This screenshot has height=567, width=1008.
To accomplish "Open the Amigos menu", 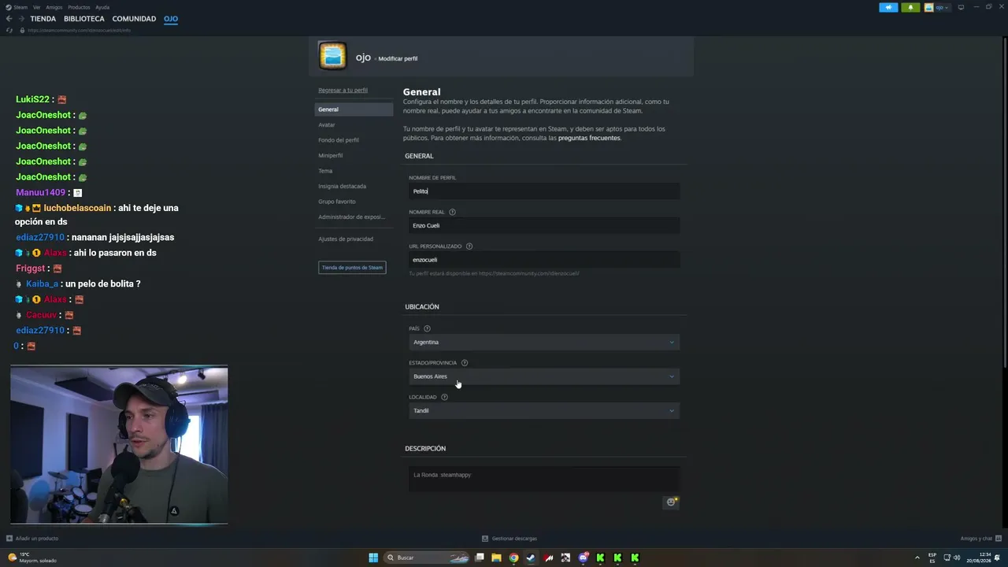I will [x=54, y=7].
